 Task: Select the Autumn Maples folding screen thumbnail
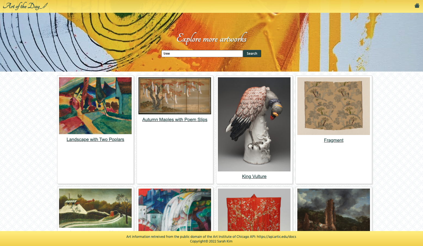pyautogui.click(x=175, y=96)
